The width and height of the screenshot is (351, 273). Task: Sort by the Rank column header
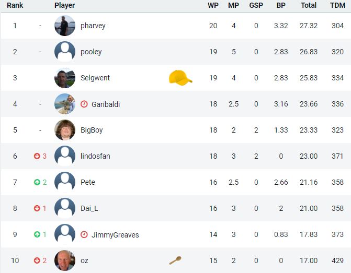[x=15, y=5]
